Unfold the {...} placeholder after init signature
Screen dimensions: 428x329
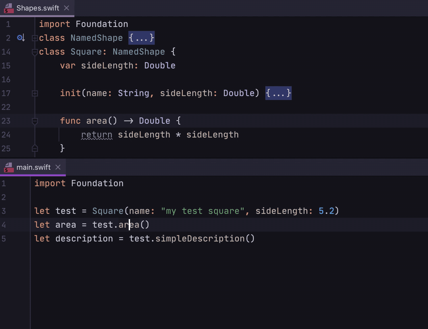[278, 93]
